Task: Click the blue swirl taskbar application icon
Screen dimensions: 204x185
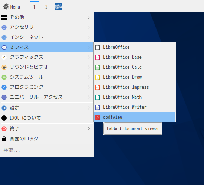Action: pos(58,7)
